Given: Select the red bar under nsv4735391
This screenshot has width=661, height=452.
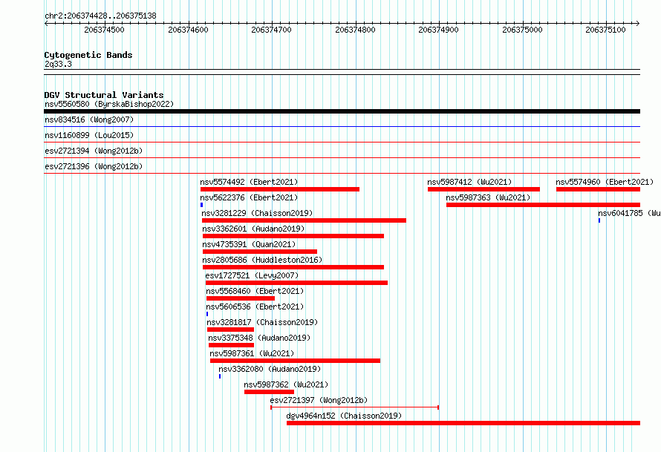Looking at the screenshot, I should point(260,252).
